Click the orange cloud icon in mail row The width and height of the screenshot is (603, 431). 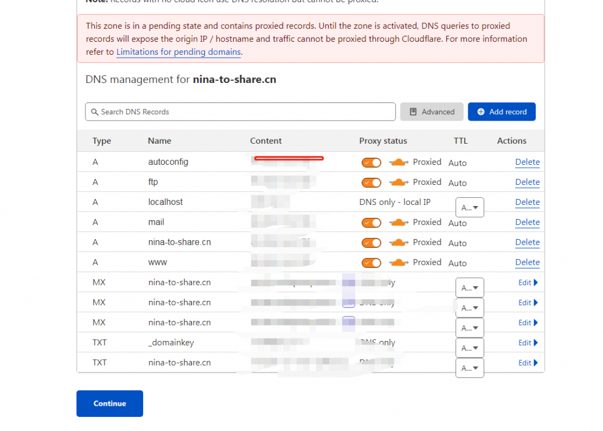click(399, 222)
